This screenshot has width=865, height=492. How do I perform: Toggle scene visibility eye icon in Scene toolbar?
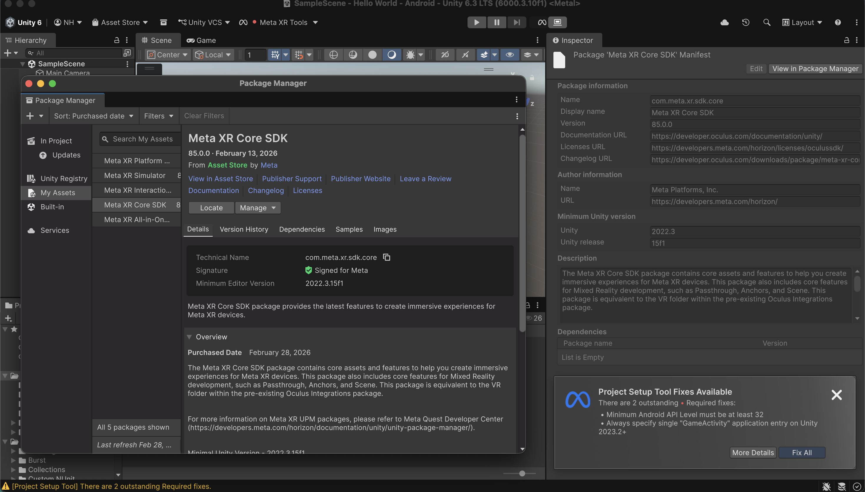click(509, 55)
